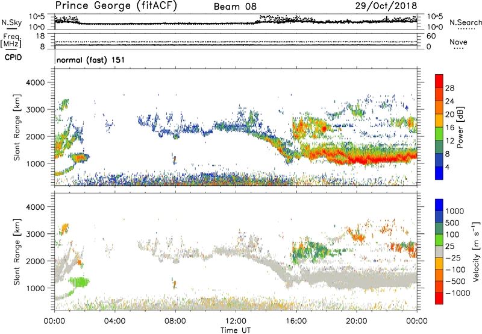Pick the red bottom segment of Velocity colorbar
The height and width of the screenshot is (334, 482).
439,298
